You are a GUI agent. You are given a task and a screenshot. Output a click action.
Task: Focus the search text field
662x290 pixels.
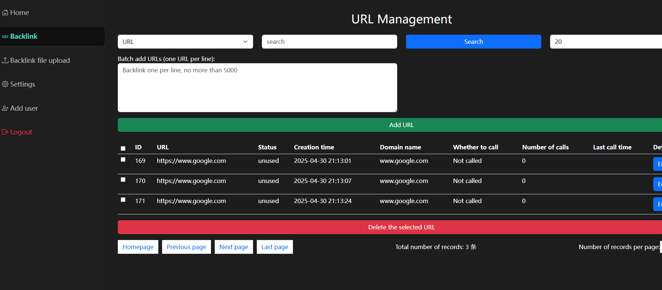(x=329, y=42)
